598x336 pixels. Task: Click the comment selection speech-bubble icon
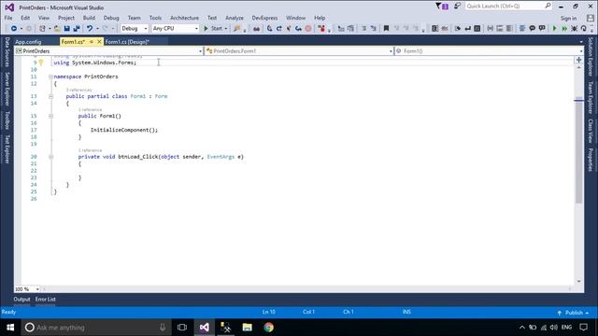pyautogui.click(x=532, y=29)
